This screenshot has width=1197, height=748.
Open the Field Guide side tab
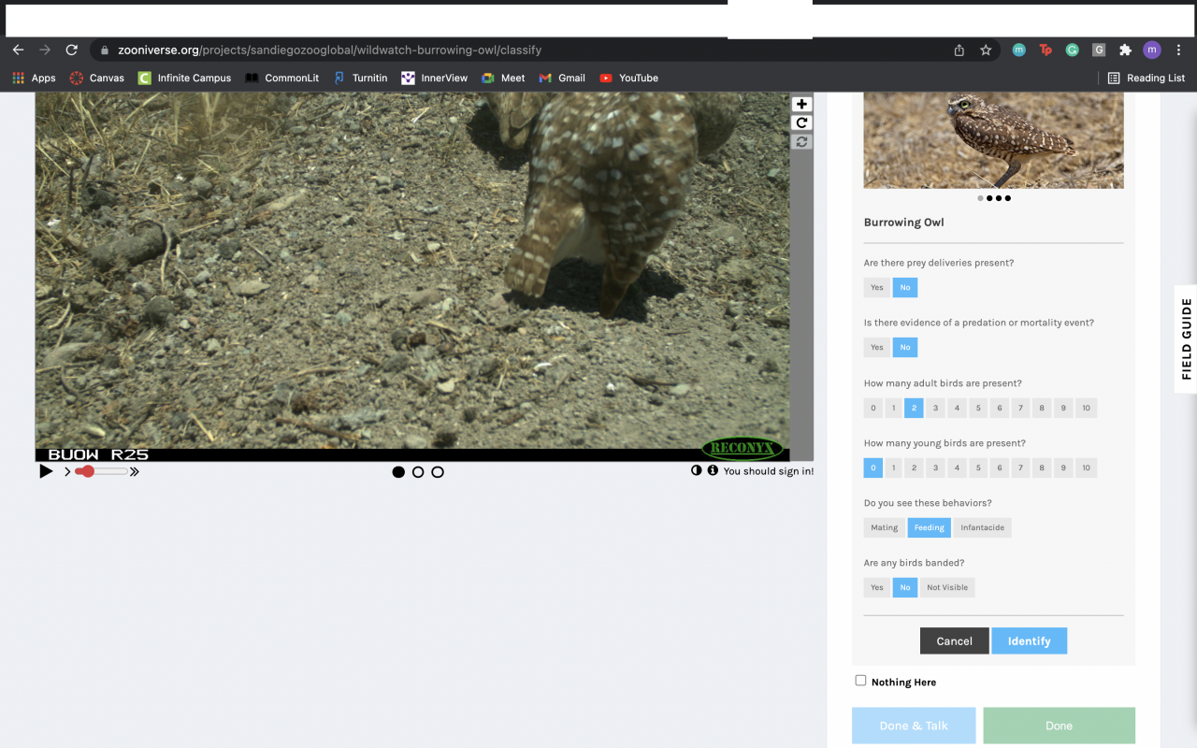pyautogui.click(x=1186, y=338)
